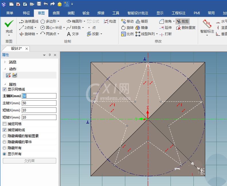227x186 pixels.
Task: Click the open folder icon in quick toolbar
Action: 32,4
